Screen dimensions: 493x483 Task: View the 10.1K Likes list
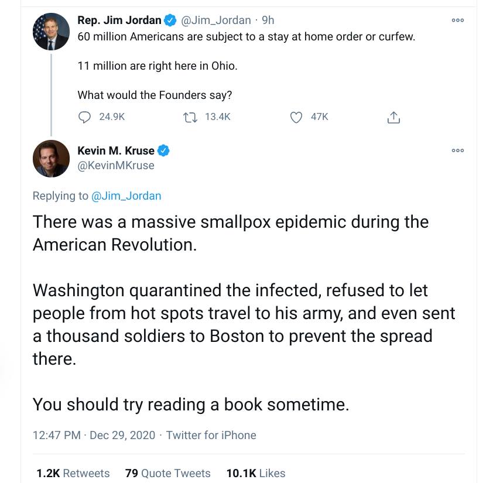(256, 473)
